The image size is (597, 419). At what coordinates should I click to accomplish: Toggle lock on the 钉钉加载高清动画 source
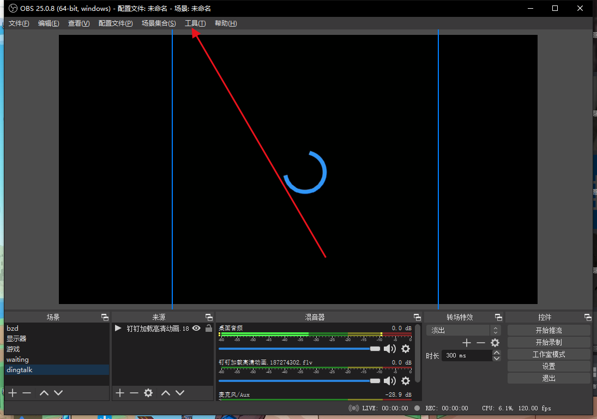209,328
